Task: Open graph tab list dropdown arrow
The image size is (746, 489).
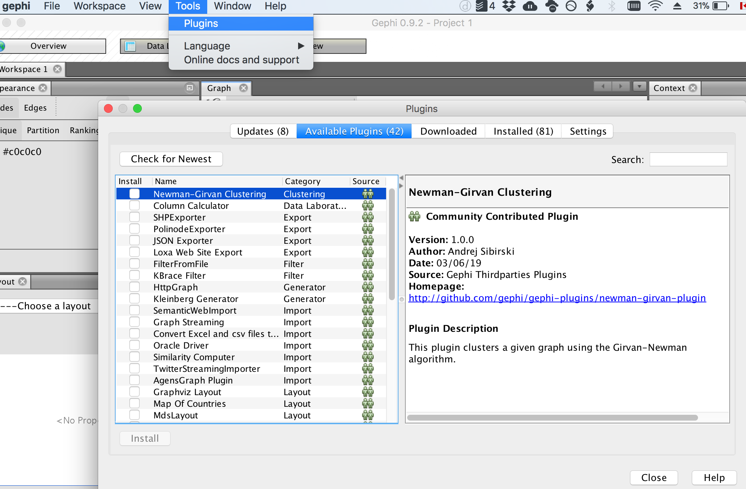Action: point(639,87)
